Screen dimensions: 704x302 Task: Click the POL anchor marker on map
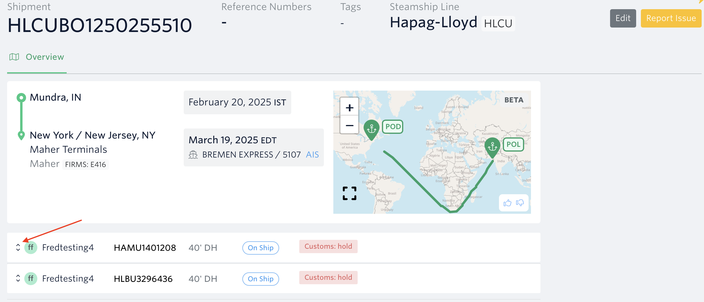(492, 147)
